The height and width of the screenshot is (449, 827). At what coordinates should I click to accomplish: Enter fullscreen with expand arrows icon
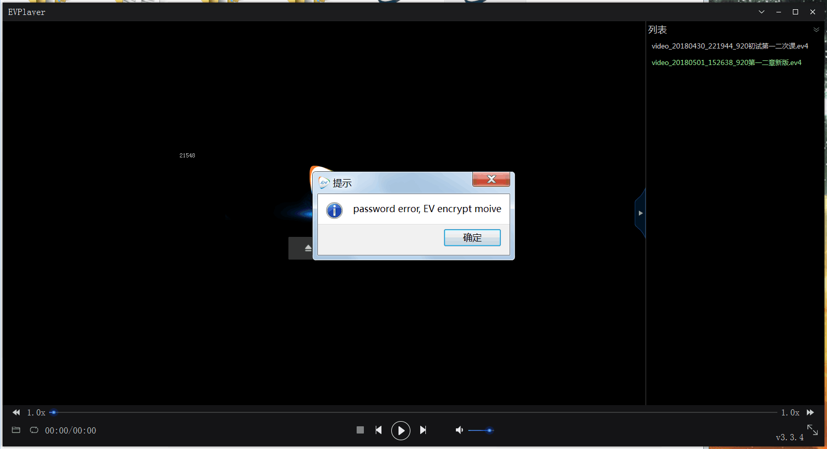point(812,429)
